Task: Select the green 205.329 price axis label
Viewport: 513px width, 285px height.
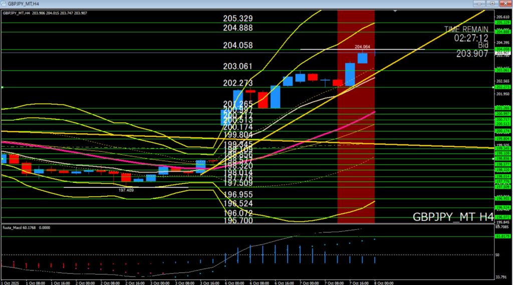Action: tap(502, 23)
